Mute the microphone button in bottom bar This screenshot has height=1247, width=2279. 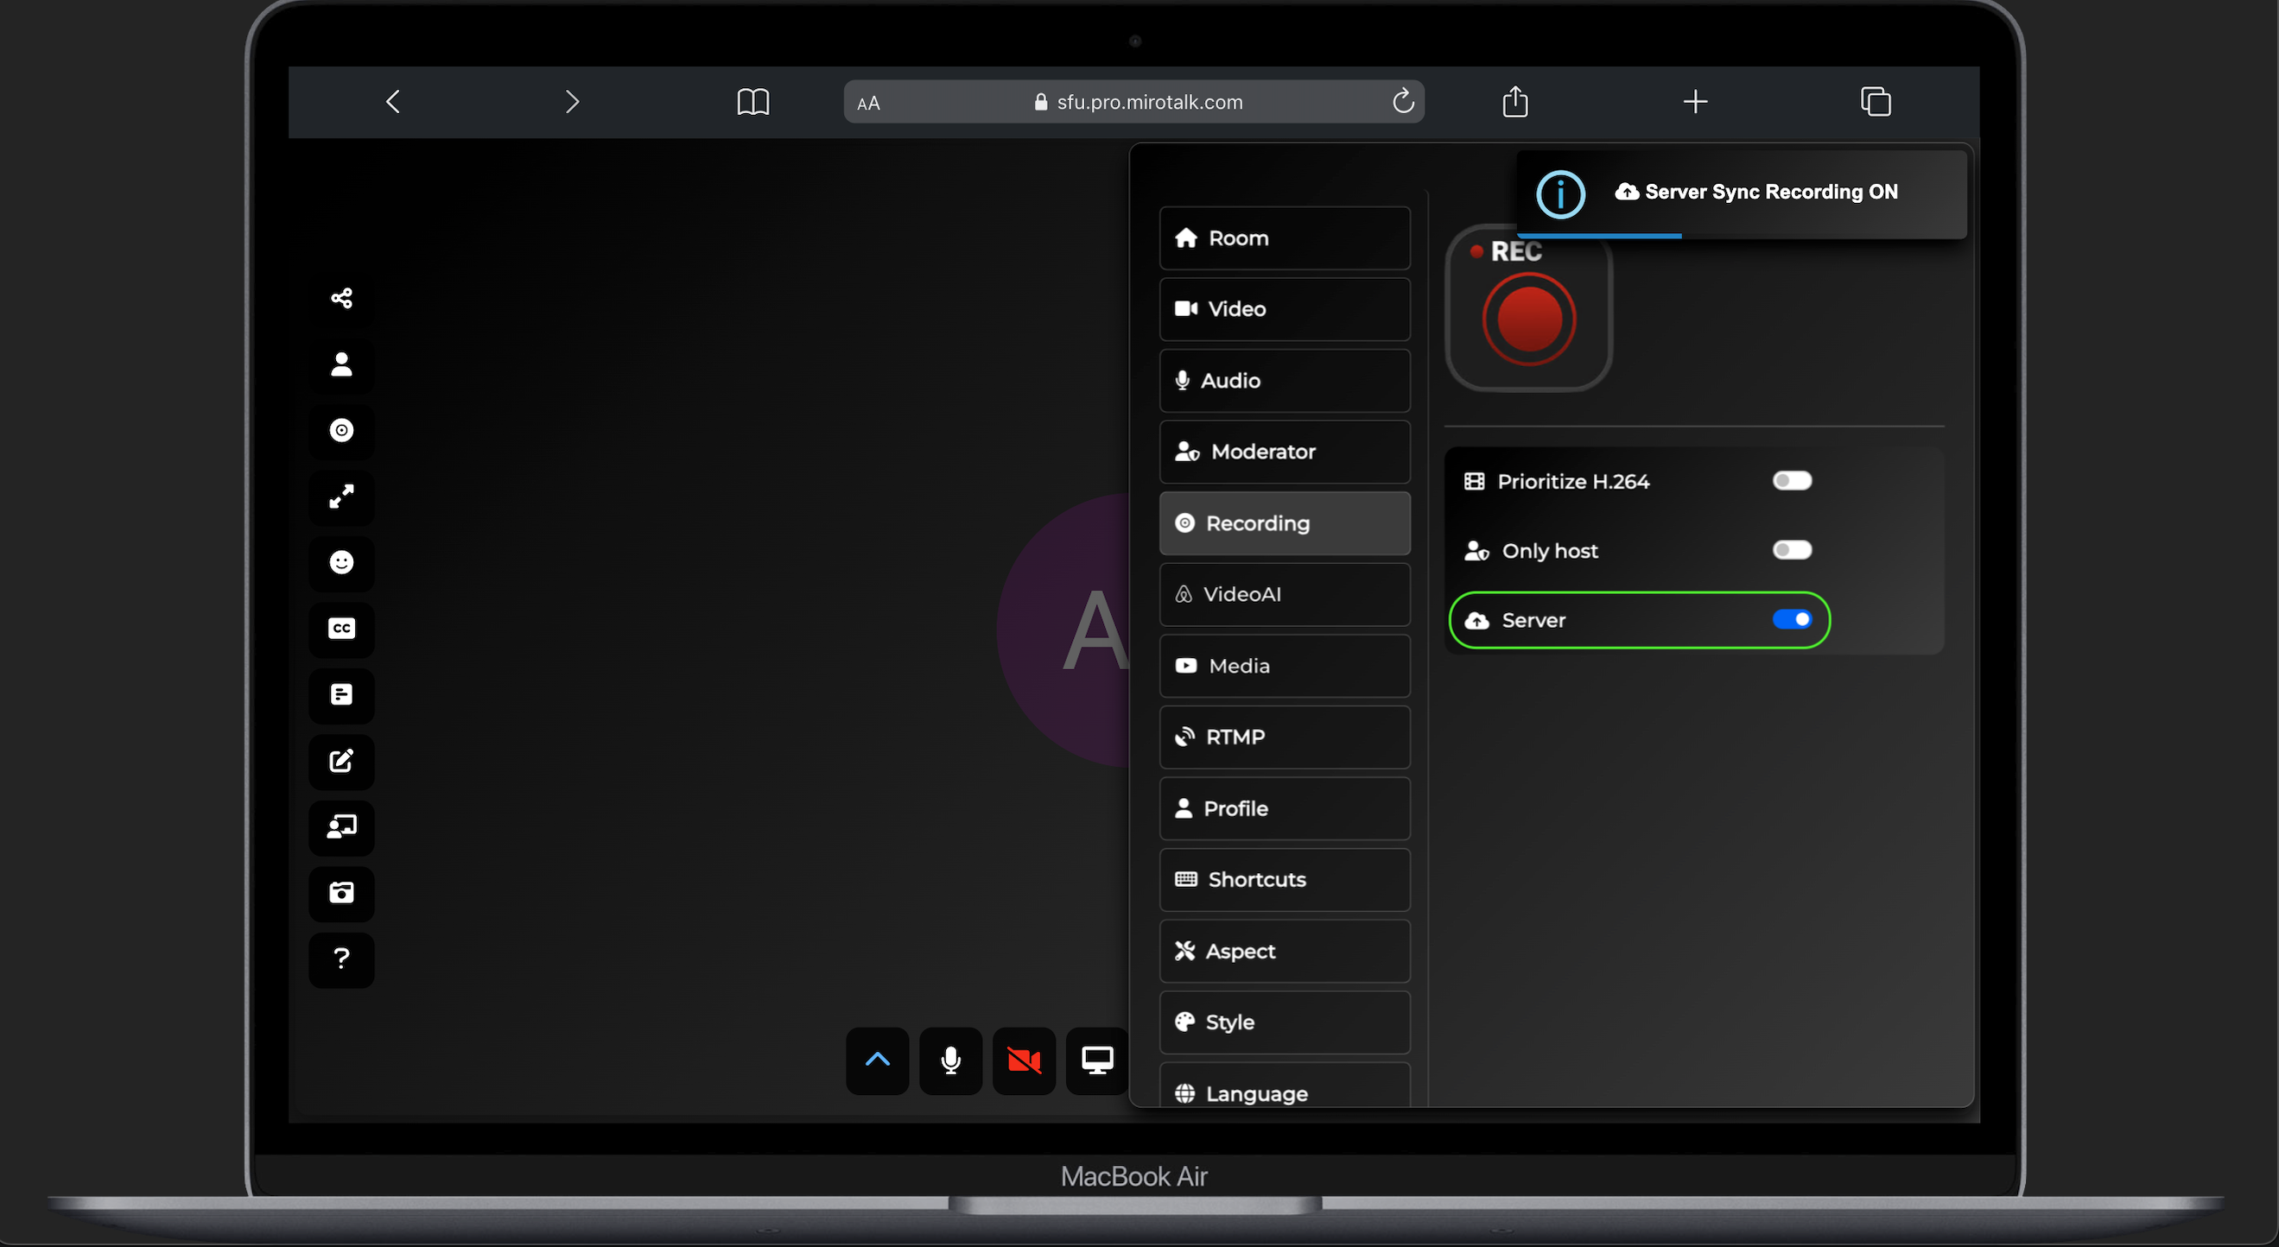pyautogui.click(x=950, y=1060)
